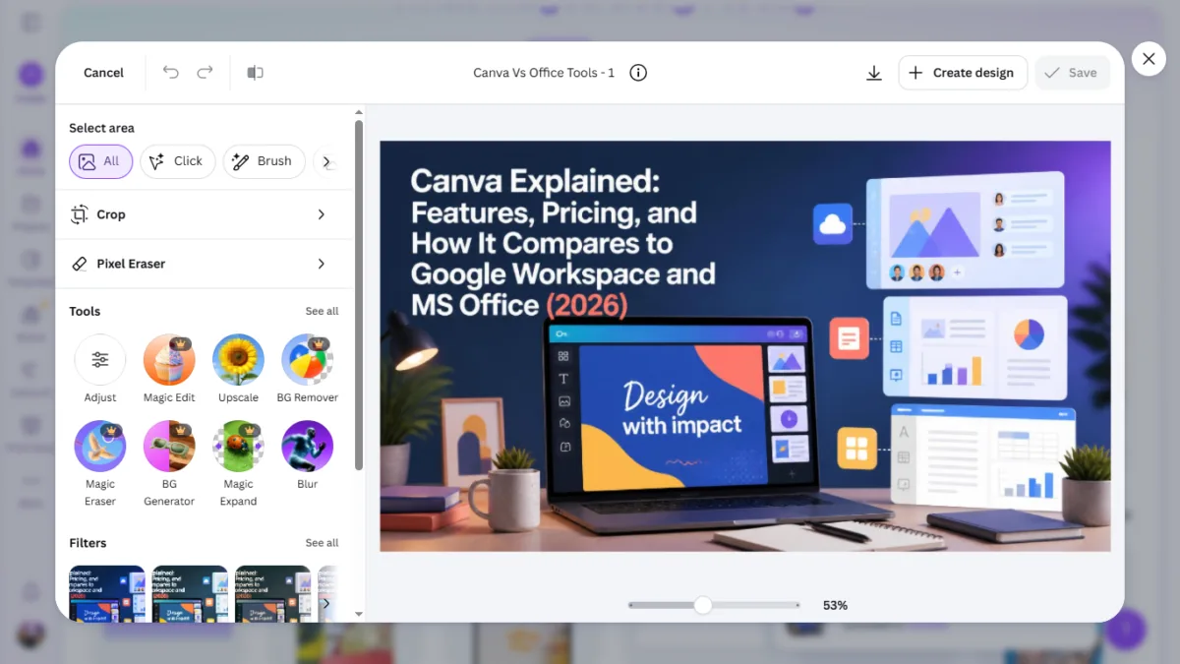The image size is (1180, 664).
Task: Click the zoom slider handle
Action: (x=702, y=605)
